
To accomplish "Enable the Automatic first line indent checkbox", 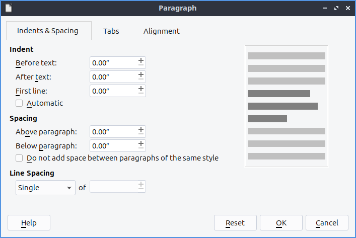I will (x=19, y=103).
